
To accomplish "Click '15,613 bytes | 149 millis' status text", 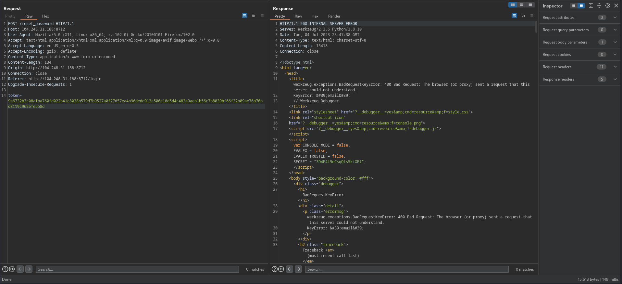I will 598,279.
